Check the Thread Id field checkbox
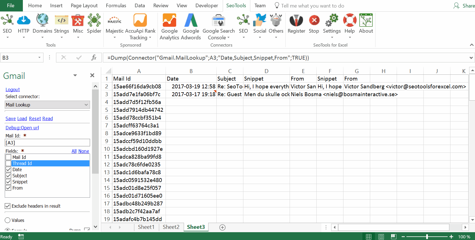Image resolution: width=475 pixels, height=240 pixels. (x=9, y=163)
